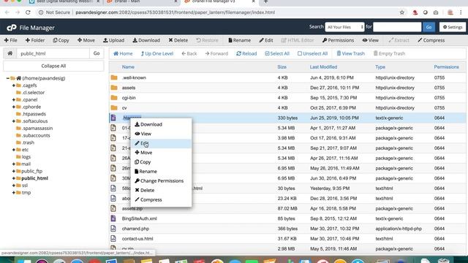
Task: Sort by Last Modified column header
Action: pos(323,67)
